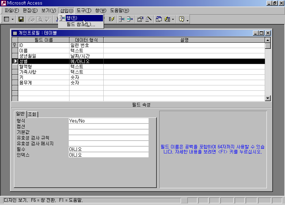Select the row selector for 이름
Image resolution: width=285 pixels, height=205 pixels.
click(15, 51)
